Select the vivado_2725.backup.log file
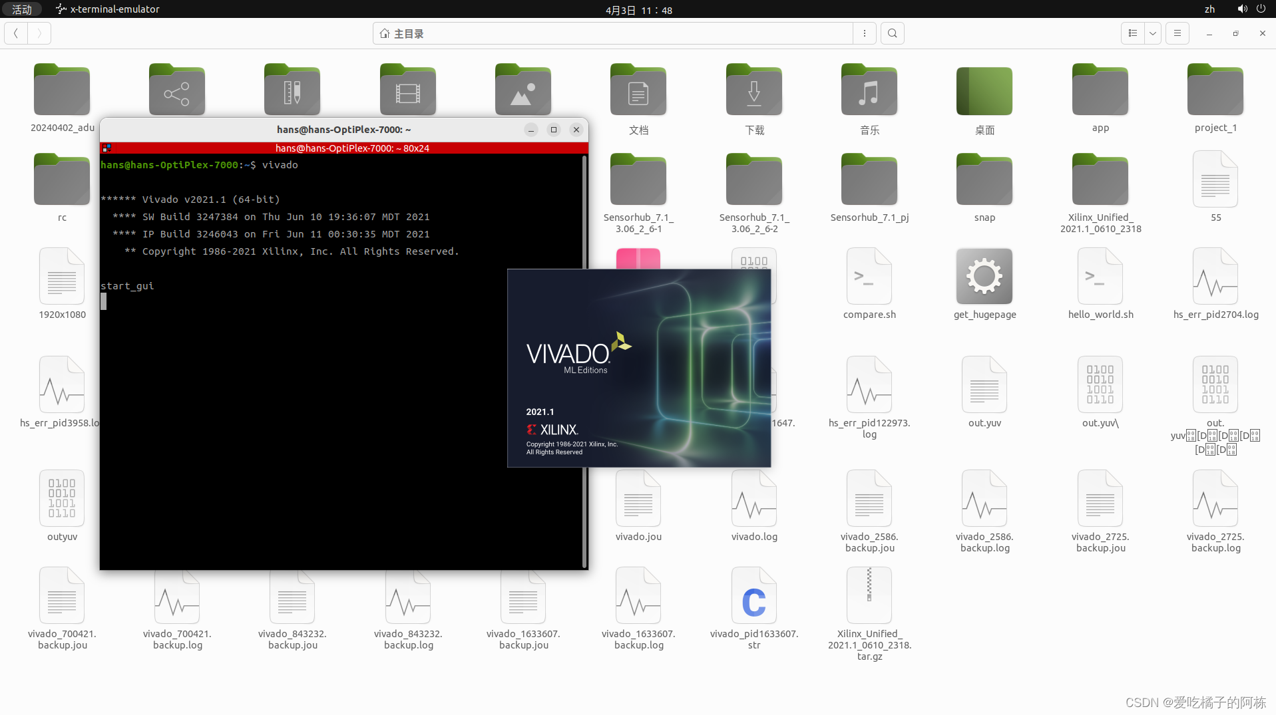This screenshot has width=1276, height=715. click(x=1215, y=498)
